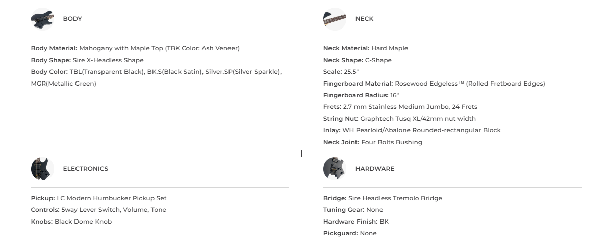Click the Fingerboard Material Rosewood Edgeless line
610x247 pixels.
click(434, 84)
